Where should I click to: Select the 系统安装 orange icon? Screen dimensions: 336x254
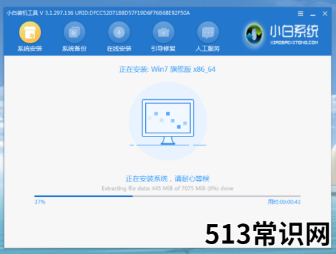[x=30, y=32]
